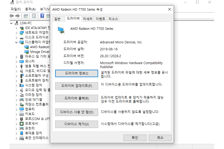
Task: Switch to the 일반 tab
Action: point(57,19)
